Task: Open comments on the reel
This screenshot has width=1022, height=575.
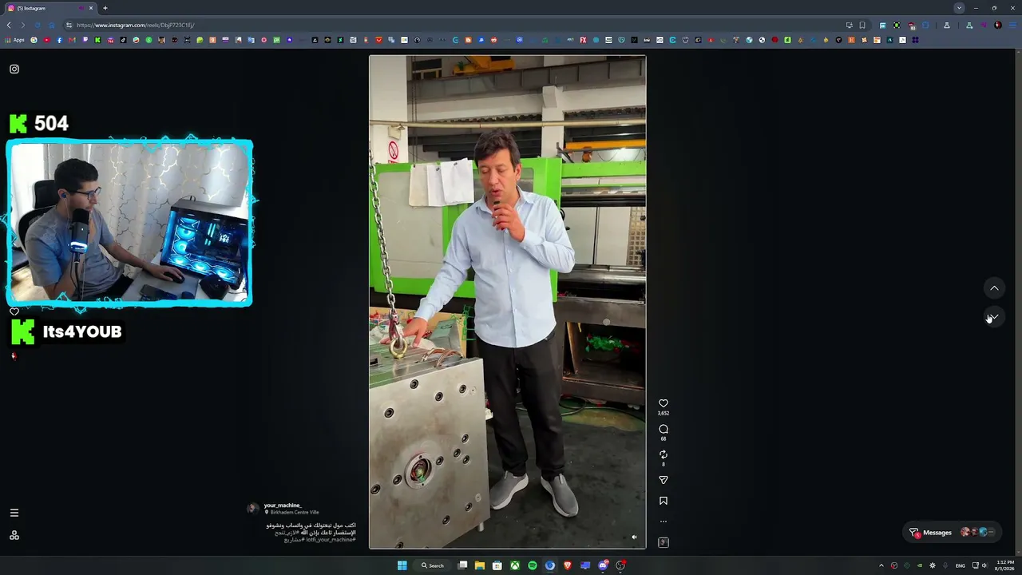Action: [663, 429]
